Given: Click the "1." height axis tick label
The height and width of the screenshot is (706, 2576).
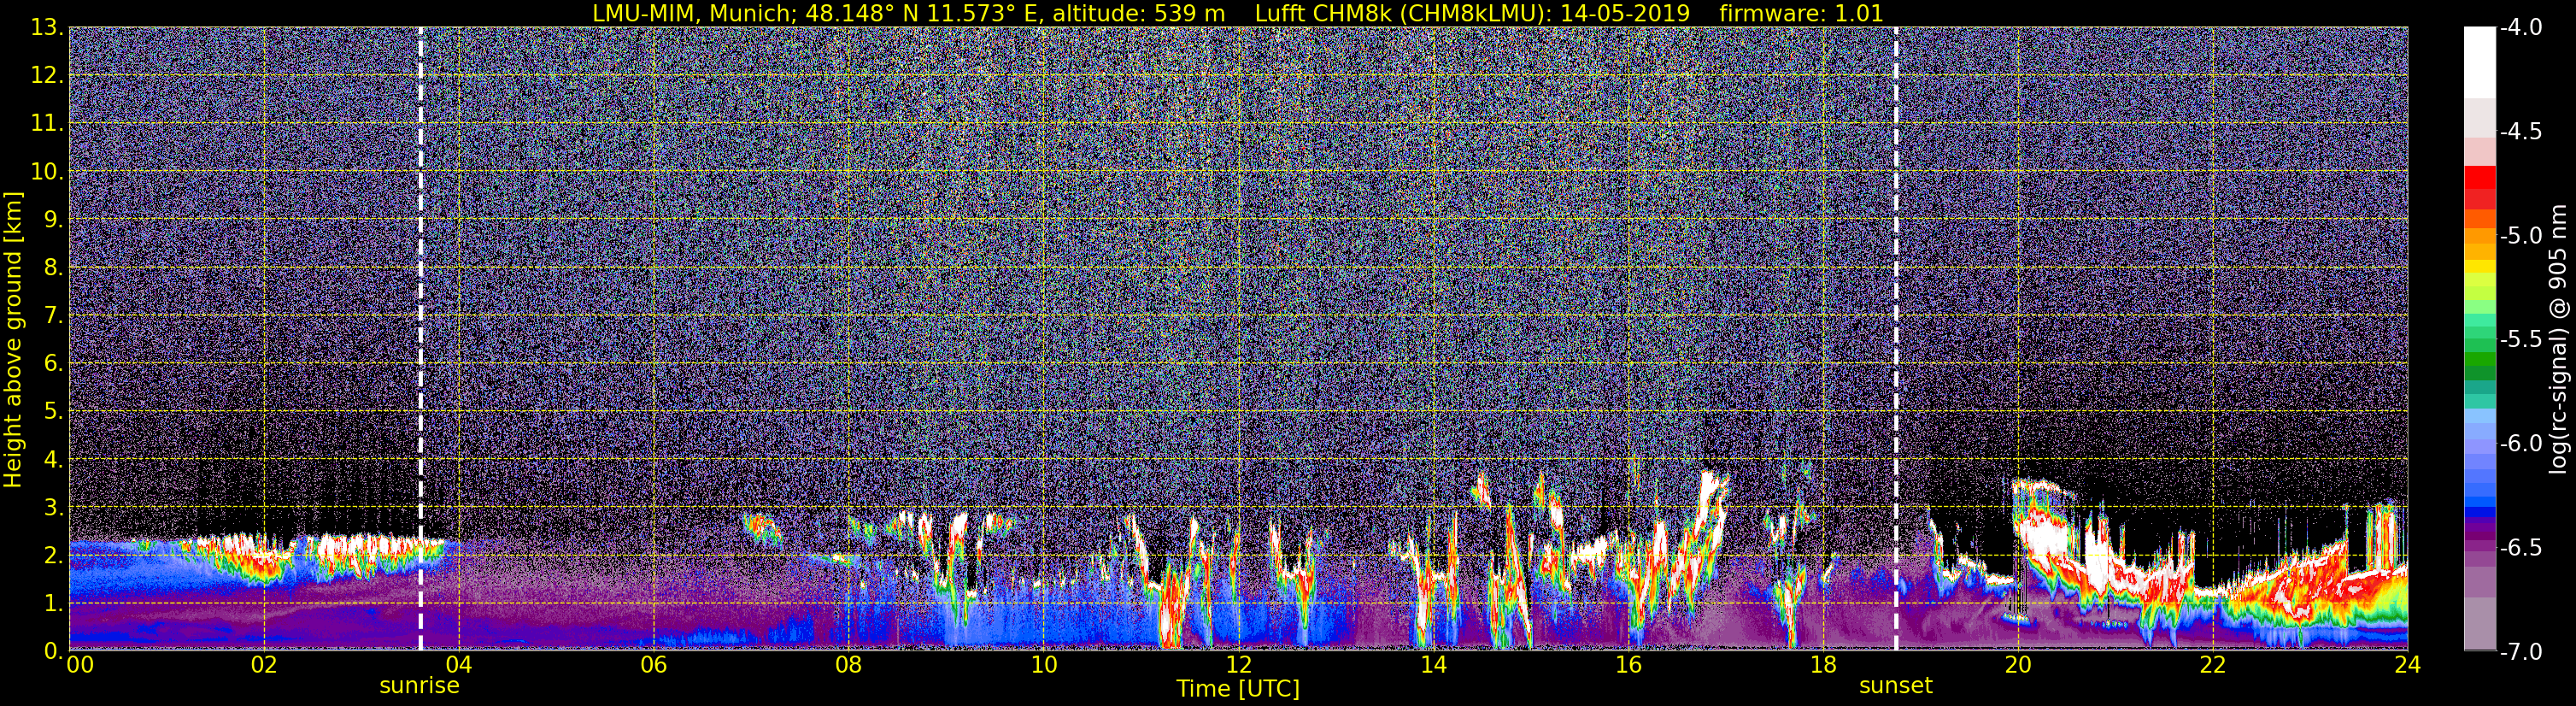Looking at the screenshot, I should tap(53, 604).
